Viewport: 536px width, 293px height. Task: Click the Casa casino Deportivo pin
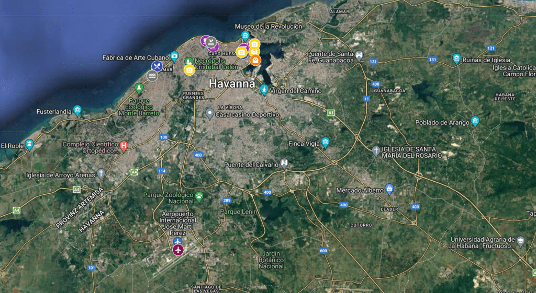(209, 113)
